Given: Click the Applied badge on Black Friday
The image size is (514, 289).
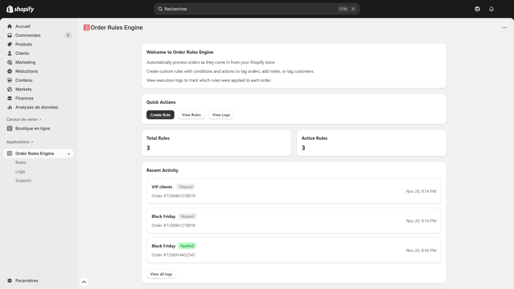Looking at the screenshot, I should 187,245.
